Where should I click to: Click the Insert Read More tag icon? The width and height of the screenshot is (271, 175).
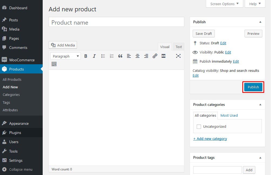163,56
